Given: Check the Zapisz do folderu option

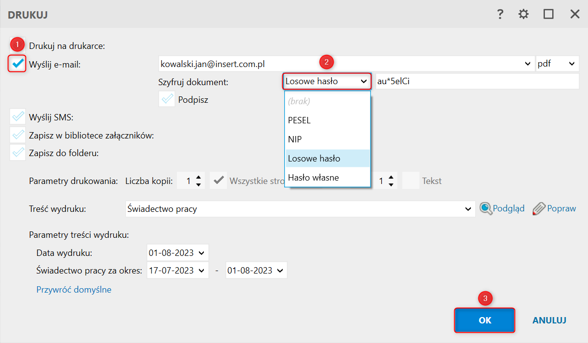Looking at the screenshot, I should click(18, 153).
